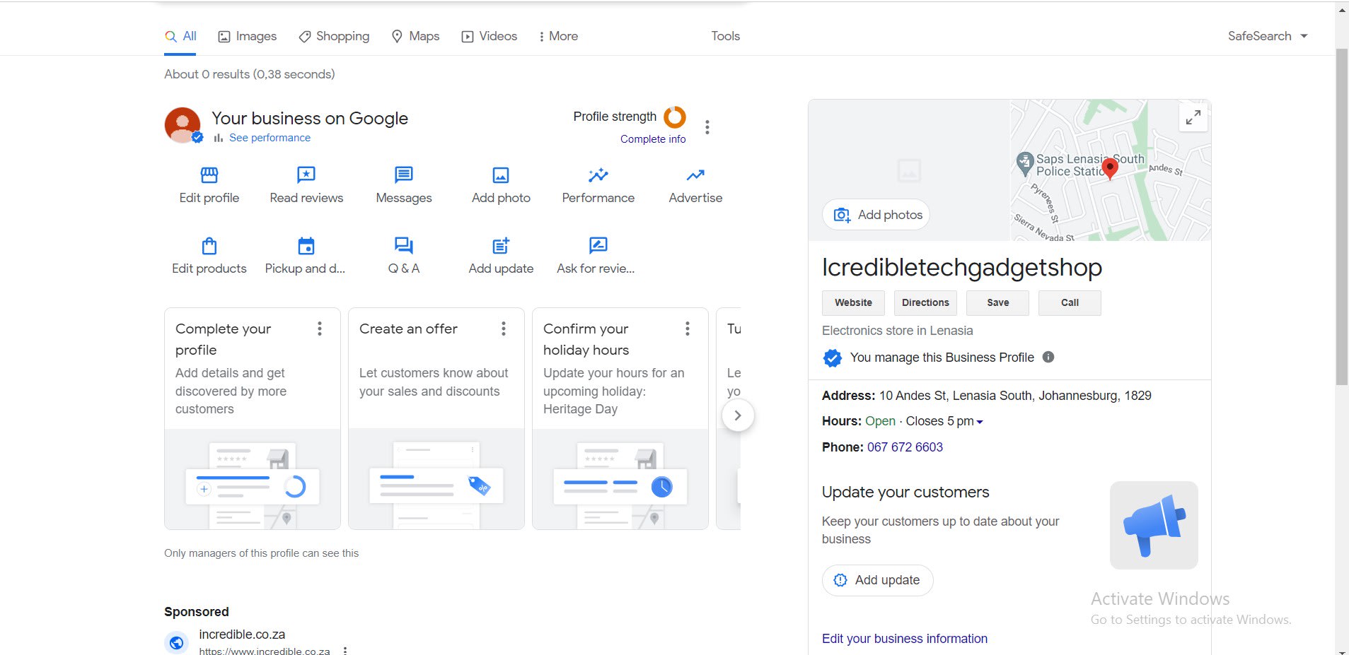Open Your business on Google options menu
The height and width of the screenshot is (655, 1349).
click(707, 127)
